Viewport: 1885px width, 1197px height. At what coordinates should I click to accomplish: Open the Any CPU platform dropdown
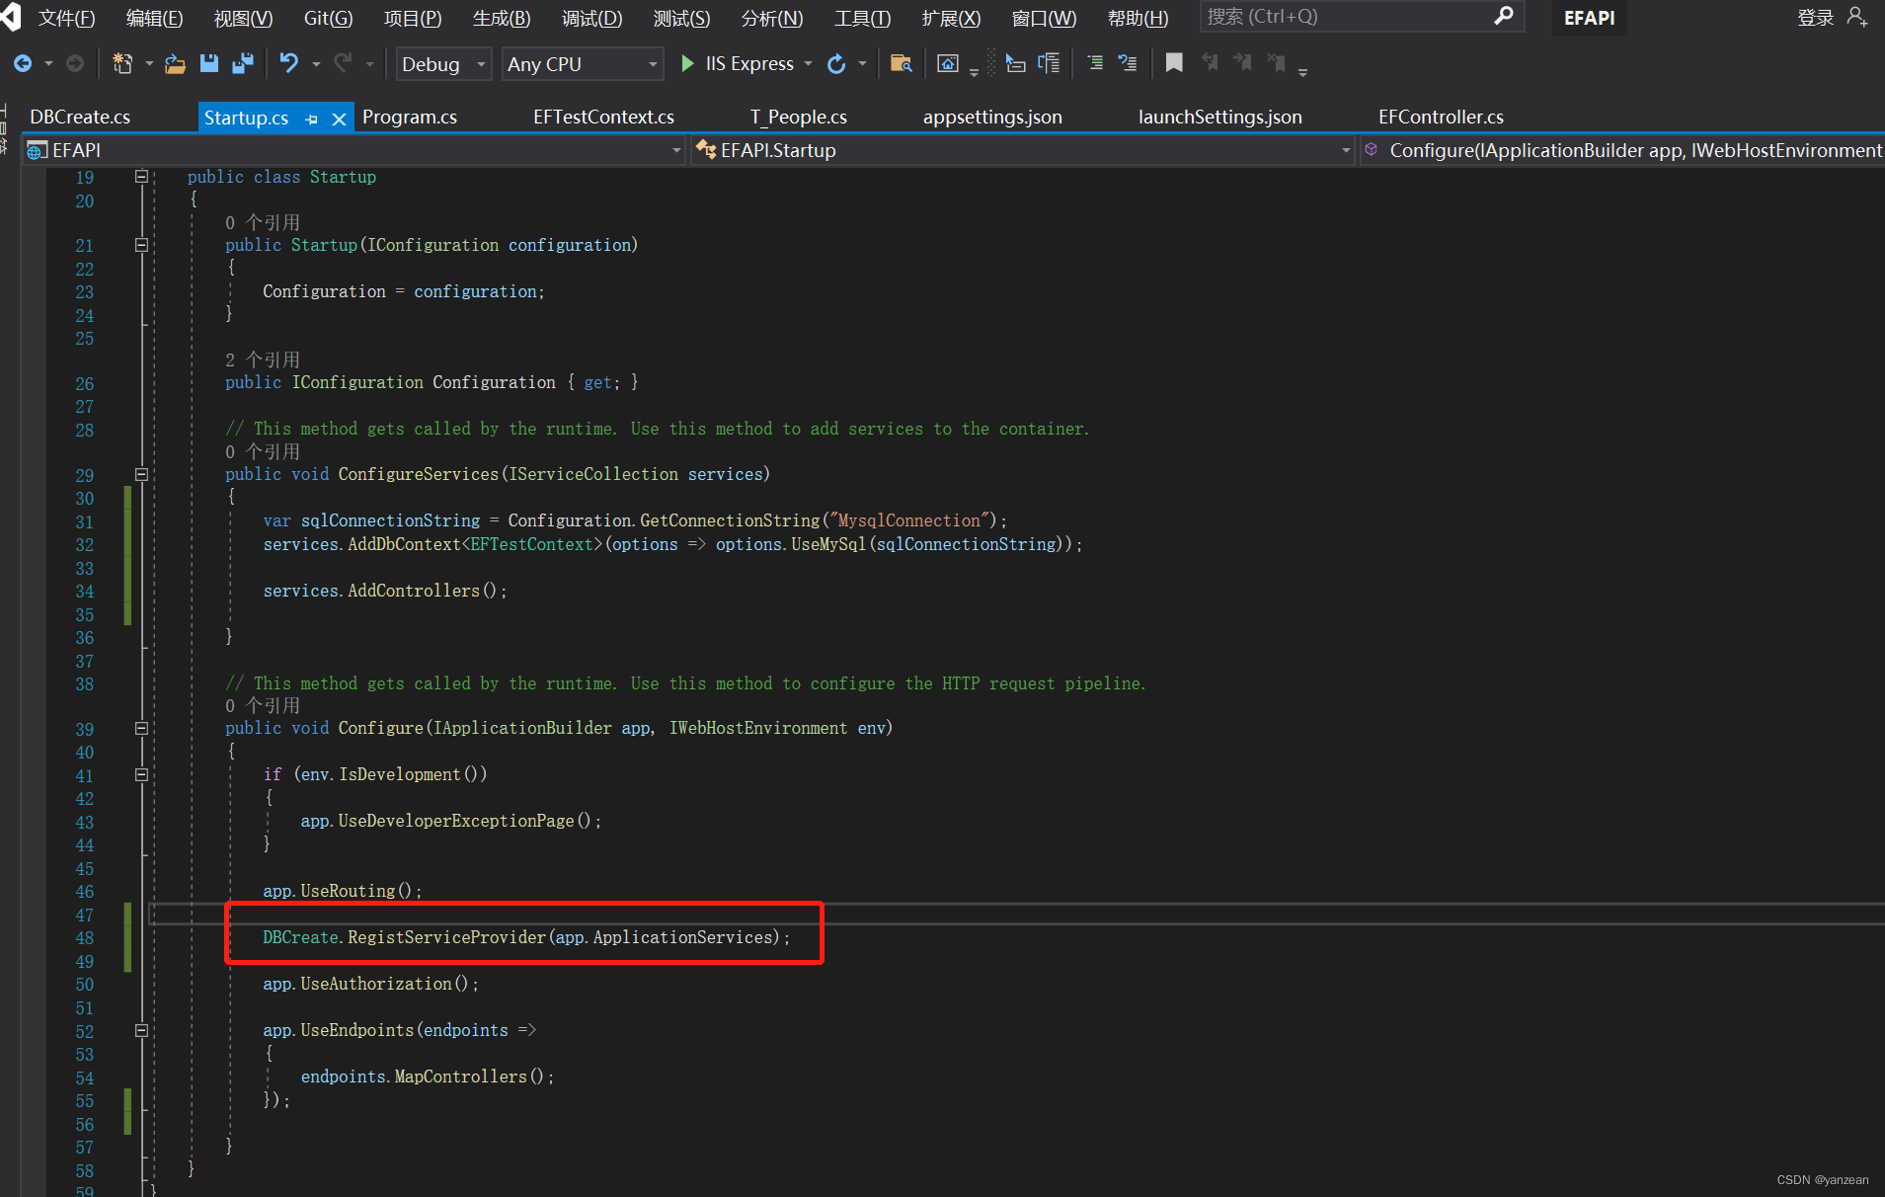[582, 64]
